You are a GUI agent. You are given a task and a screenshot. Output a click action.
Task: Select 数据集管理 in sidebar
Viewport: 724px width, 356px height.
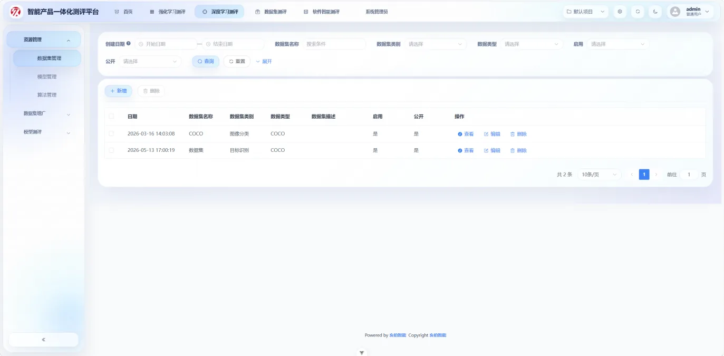(47, 58)
